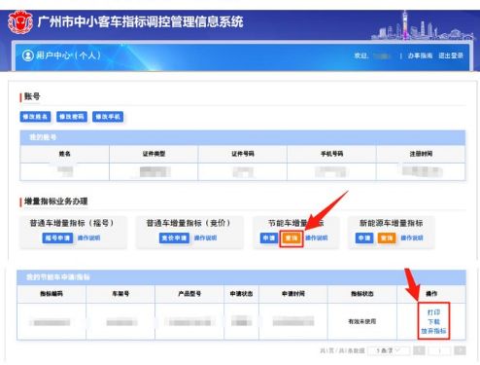Go to the previous page of results
480x365 pixels.
click(419, 350)
